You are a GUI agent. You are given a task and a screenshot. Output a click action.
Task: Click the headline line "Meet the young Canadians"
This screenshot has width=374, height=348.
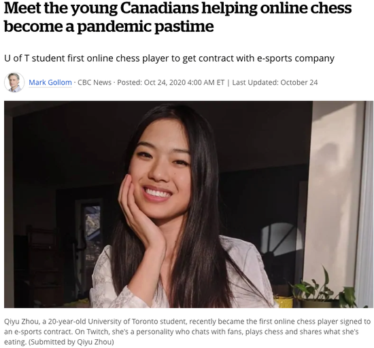pyautogui.click(x=102, y=7)
